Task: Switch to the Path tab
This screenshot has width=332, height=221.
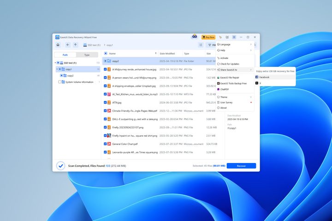Action: (65, 55)
